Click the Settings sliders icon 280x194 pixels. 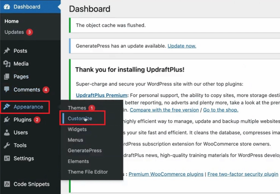coord(7,158)
